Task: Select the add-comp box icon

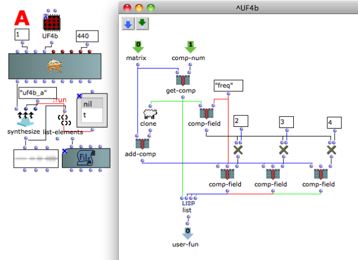Action: coord(142,144)
